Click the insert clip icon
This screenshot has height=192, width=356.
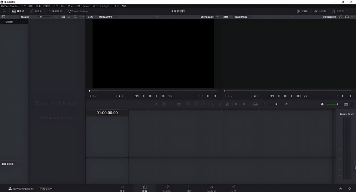point(188,104)
